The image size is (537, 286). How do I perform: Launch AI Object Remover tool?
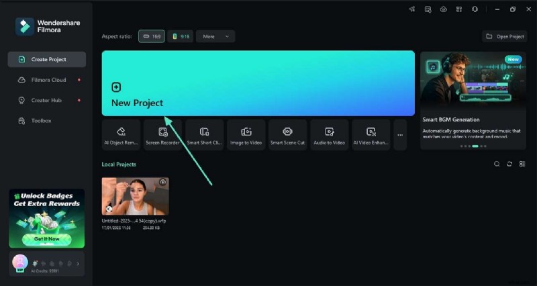(x=121, y=135)
